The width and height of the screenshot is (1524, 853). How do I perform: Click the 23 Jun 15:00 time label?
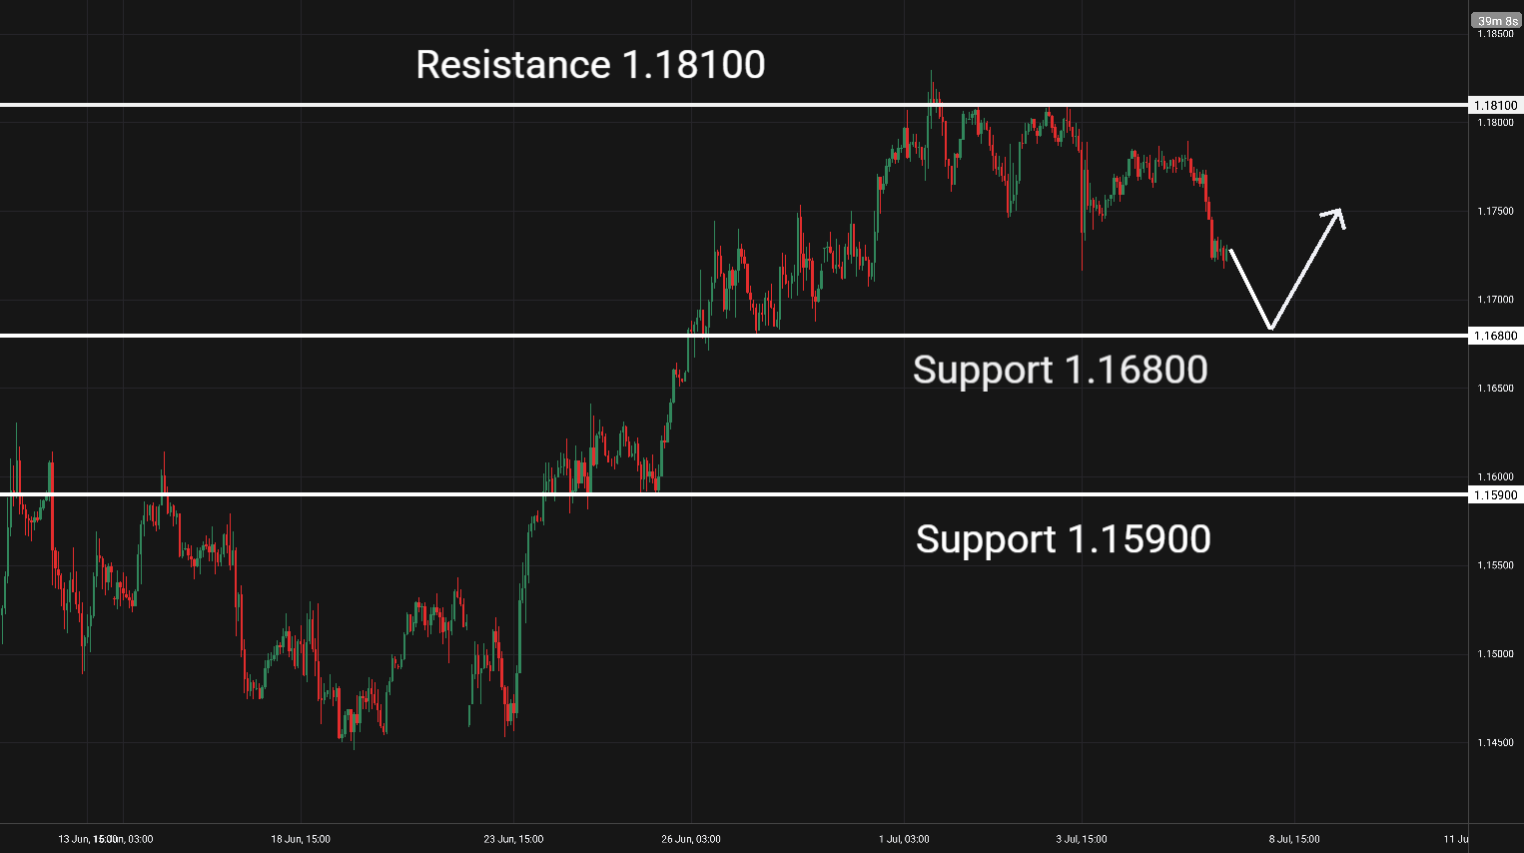point(513,839)
